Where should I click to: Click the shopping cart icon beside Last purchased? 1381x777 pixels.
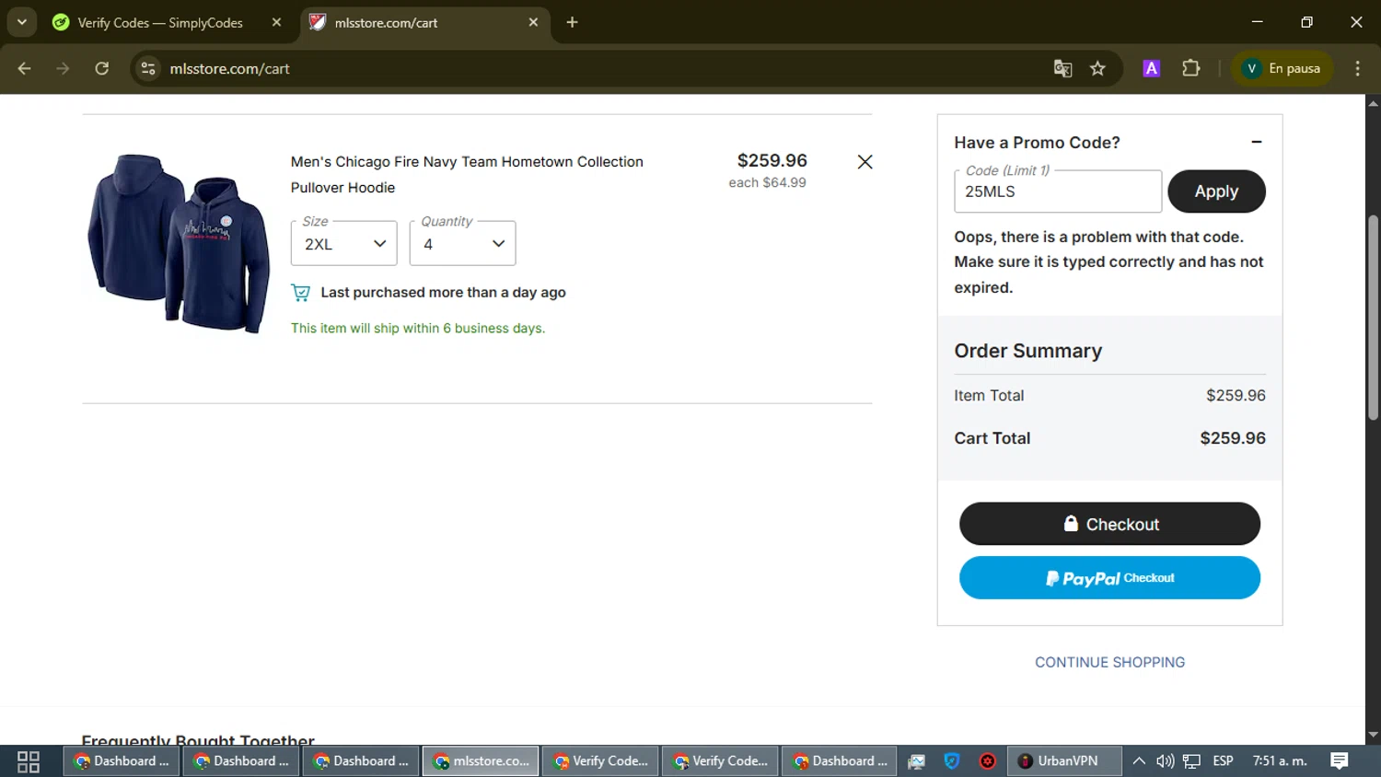coord(300,293)
